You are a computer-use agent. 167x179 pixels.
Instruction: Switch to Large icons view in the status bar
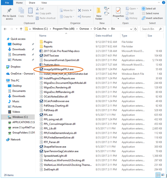pyautogui.click(x=163, y=175)
